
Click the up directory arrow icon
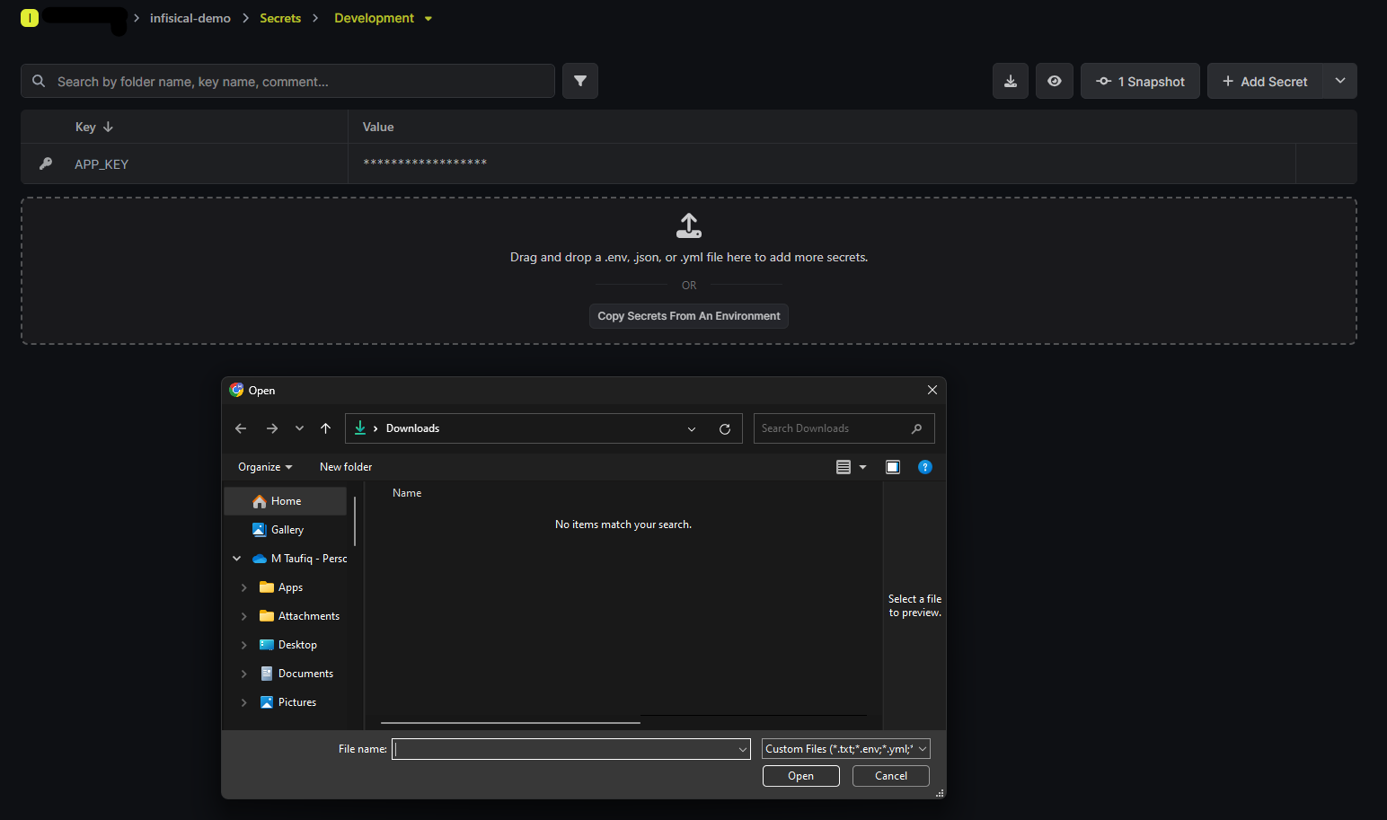pos(325,428)
